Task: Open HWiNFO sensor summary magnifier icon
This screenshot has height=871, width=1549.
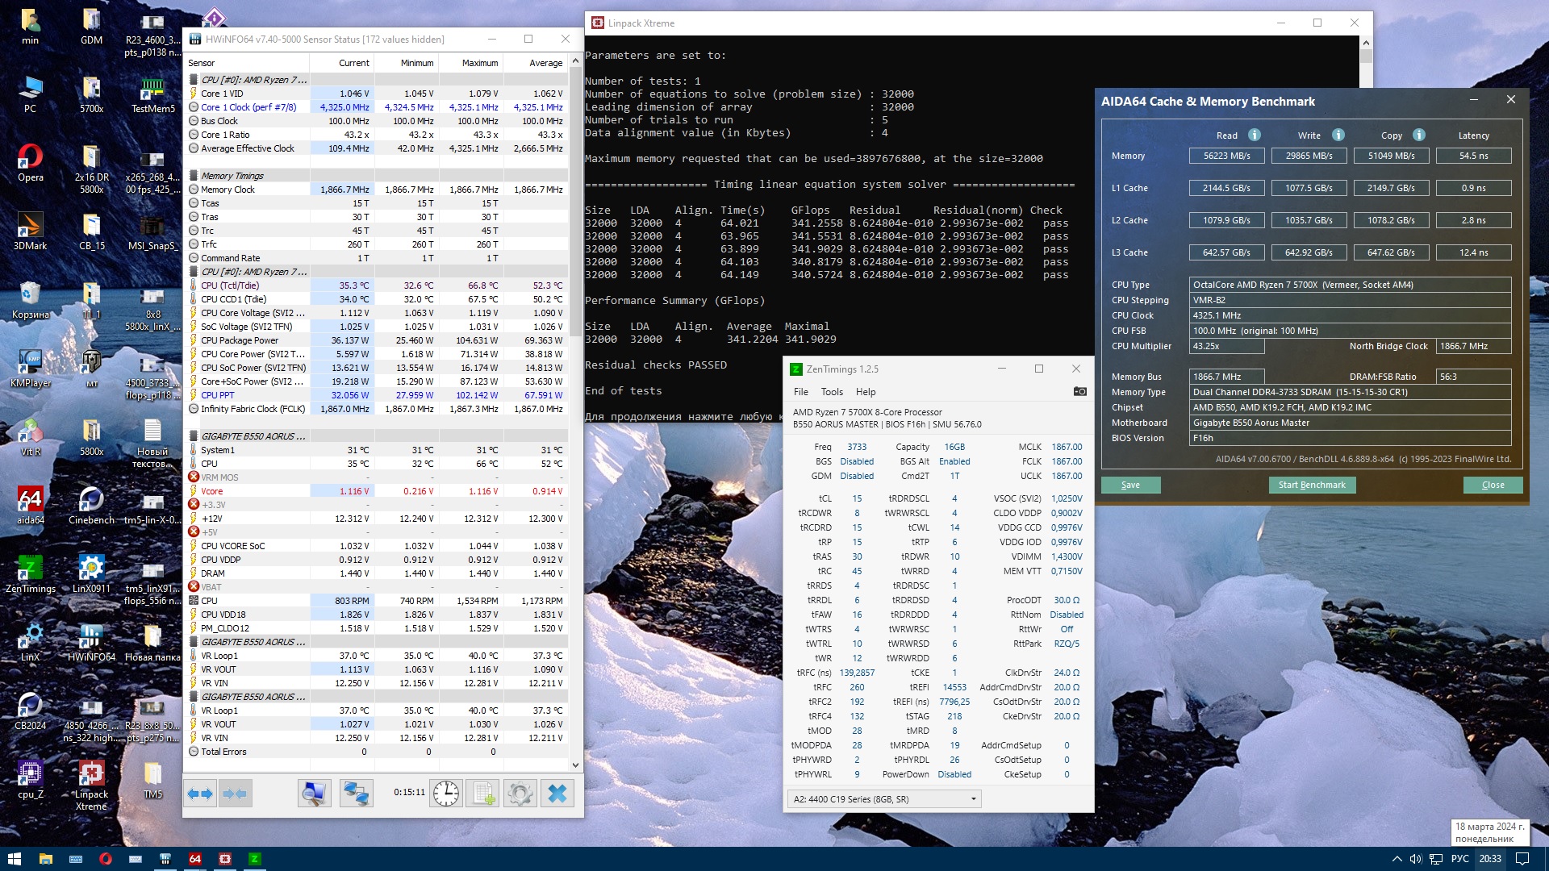Action: click(314, 794)
